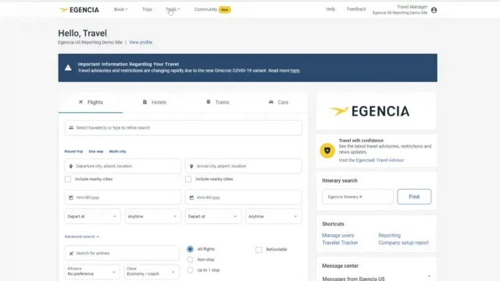Screen dimensions: 500x281
Task: Click the departure date calendar icon
Action: (x=71, y=197)
